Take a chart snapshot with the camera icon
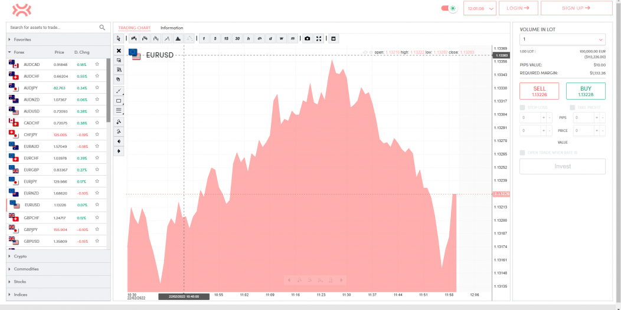621x310 pixels. (x=307, y=39)
